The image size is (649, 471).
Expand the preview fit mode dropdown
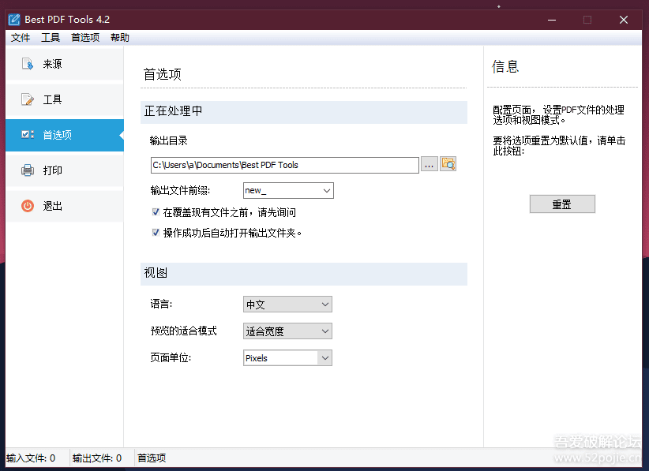(x=324, y=331)
